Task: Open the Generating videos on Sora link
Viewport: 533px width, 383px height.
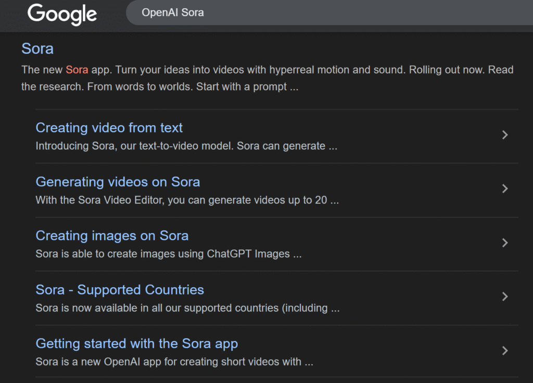Action: [x=118, y=182]
